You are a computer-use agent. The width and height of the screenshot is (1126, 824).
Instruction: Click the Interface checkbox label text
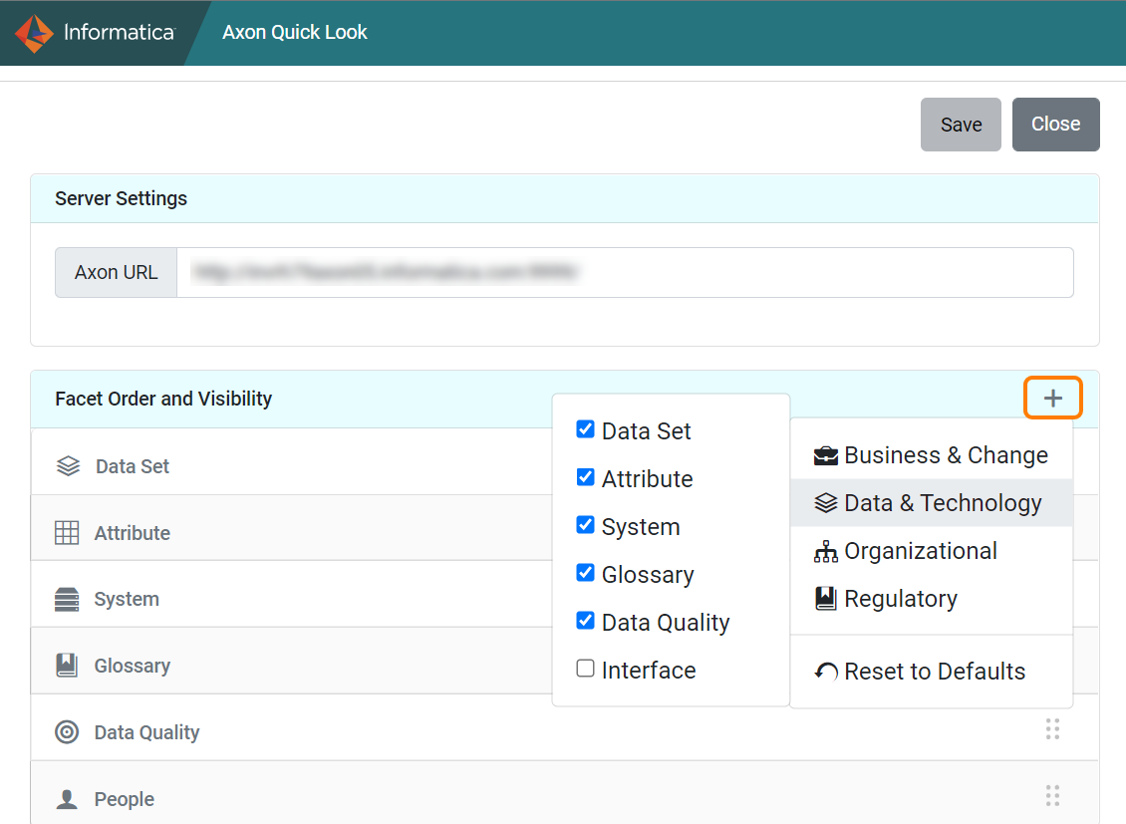click(x=649, y=671)
